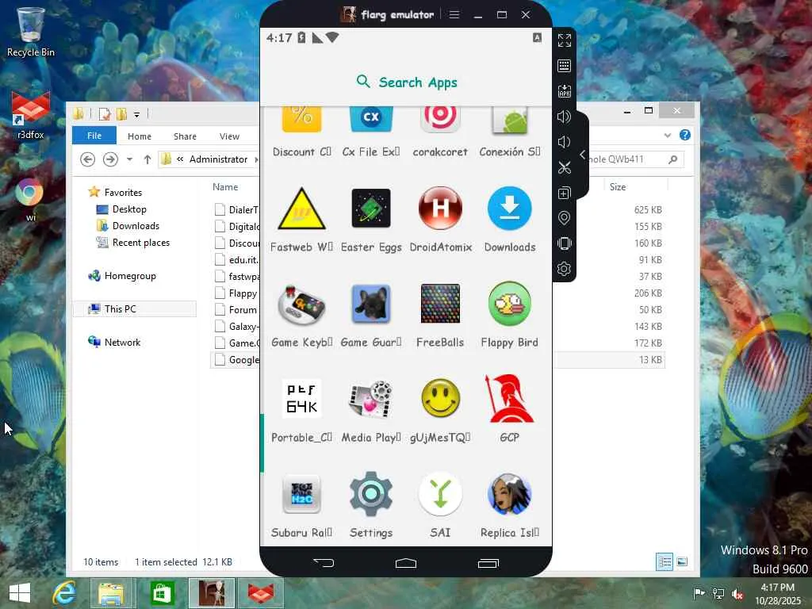812x609 pixels.
Task: Select Desktop in Favorites
Action: click(129, 209)
